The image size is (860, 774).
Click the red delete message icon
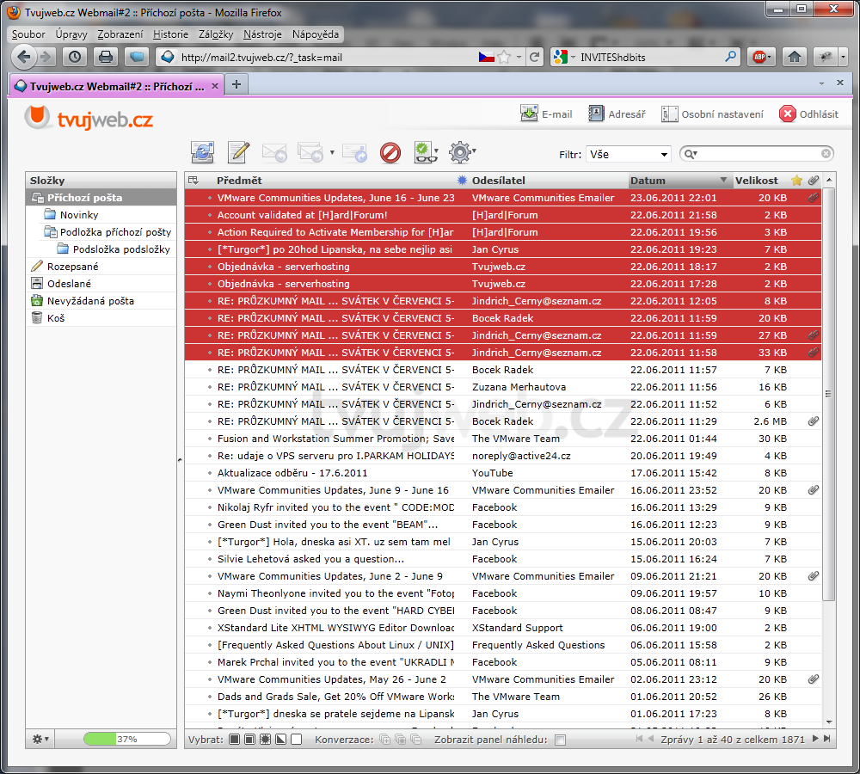390,153
